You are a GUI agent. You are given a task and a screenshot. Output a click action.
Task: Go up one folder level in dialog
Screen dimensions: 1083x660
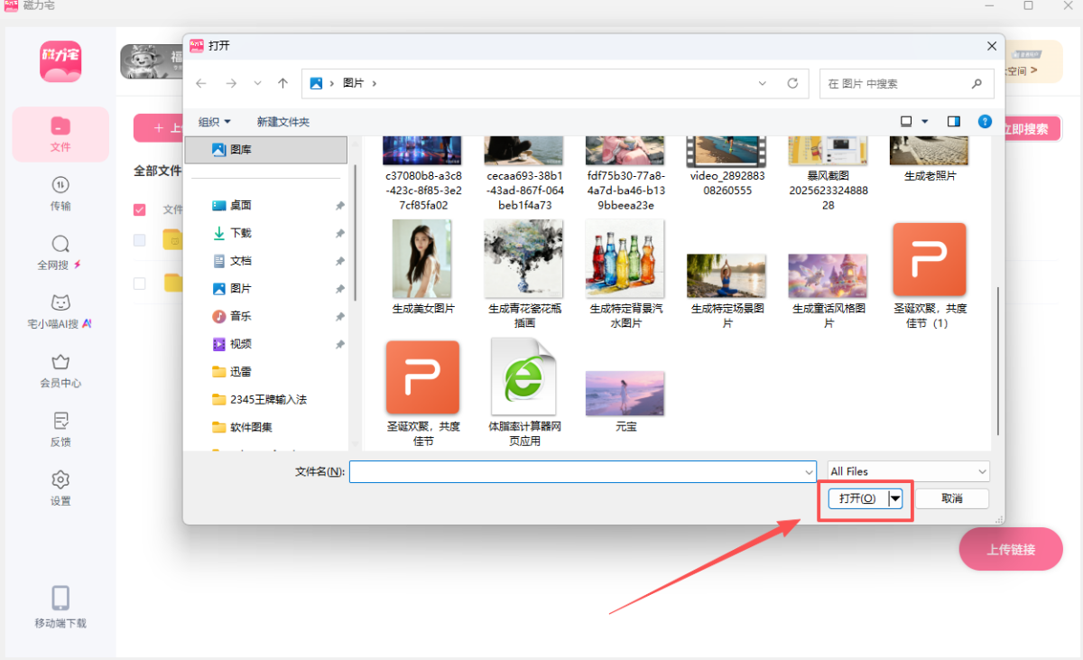tap(282, 83)
